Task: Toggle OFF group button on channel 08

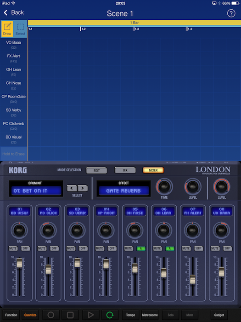Action: tap(228, 248)
